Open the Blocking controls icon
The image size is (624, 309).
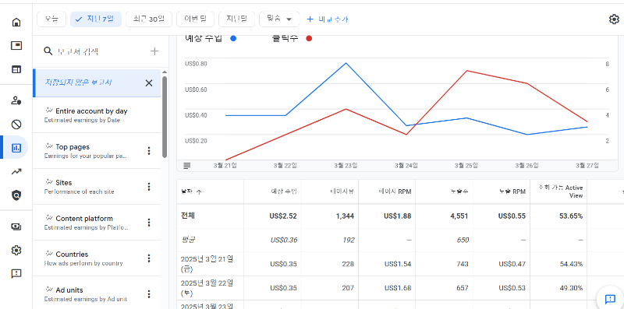point(16,125)
